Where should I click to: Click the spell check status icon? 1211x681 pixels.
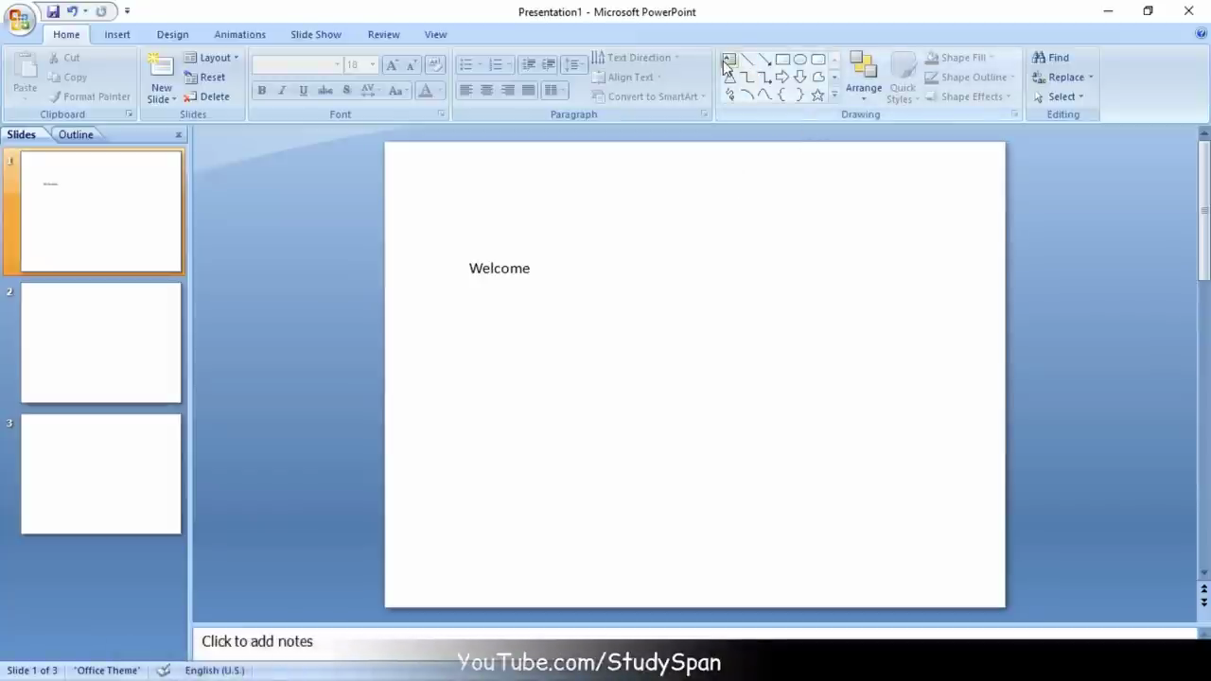pyautogui.click(x=163, y=671)
